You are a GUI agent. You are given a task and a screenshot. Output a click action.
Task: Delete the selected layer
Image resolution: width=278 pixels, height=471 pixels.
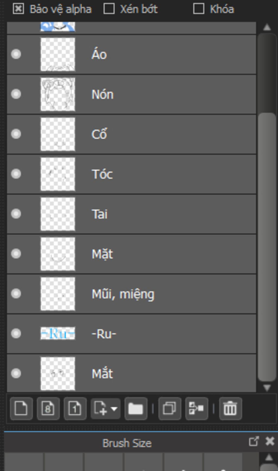230,408
